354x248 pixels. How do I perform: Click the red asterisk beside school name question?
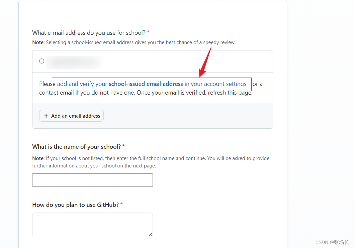124,146
